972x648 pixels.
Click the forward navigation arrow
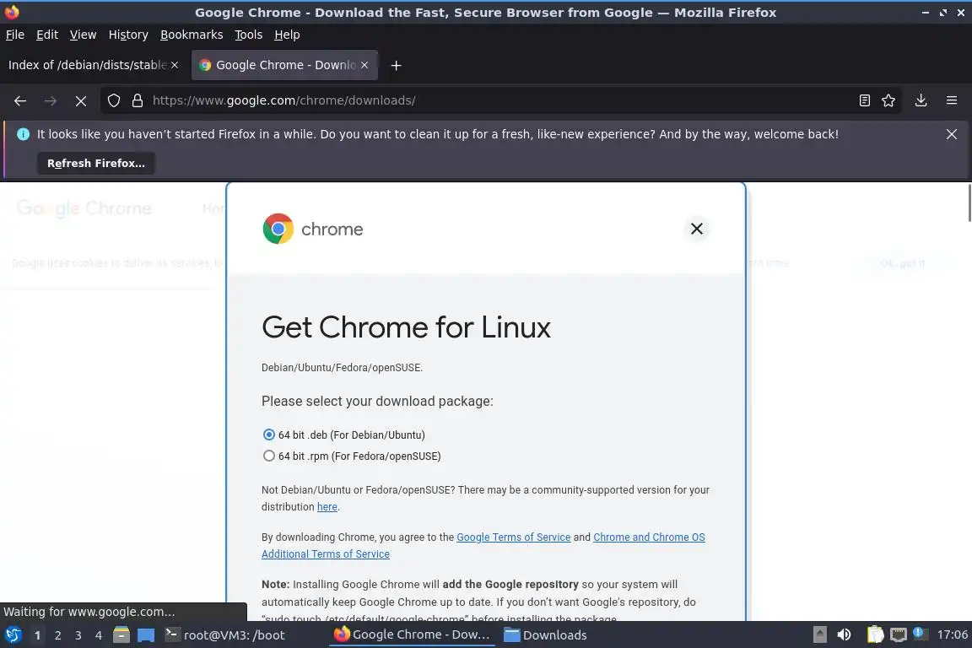coord(51,100)
